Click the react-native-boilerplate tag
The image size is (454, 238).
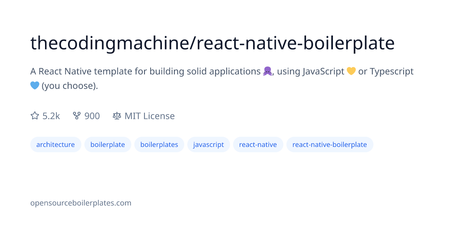tap(330, 144)
